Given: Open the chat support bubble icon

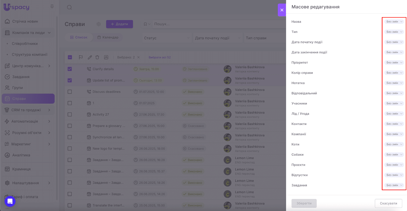Looking at the screenshot, I should 10,201.
